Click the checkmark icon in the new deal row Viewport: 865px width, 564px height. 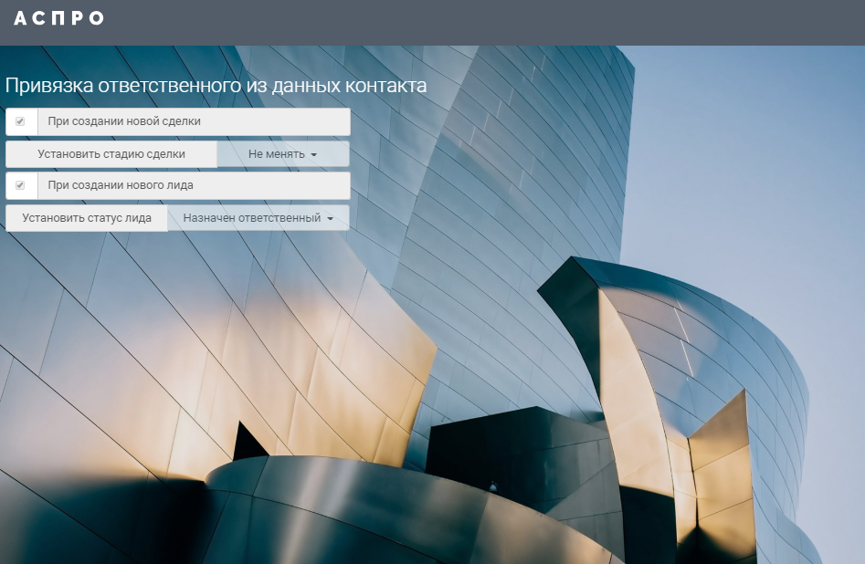click(x=20, y=121)
